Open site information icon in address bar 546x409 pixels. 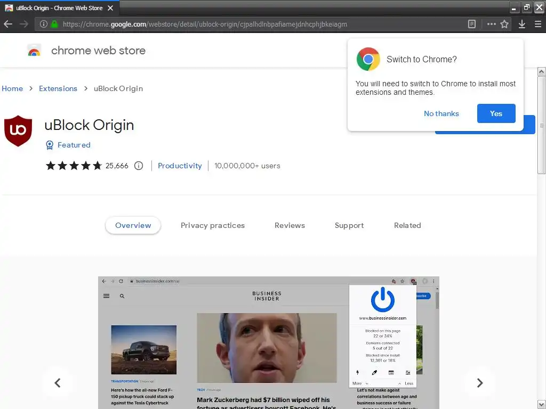[44, 24]
